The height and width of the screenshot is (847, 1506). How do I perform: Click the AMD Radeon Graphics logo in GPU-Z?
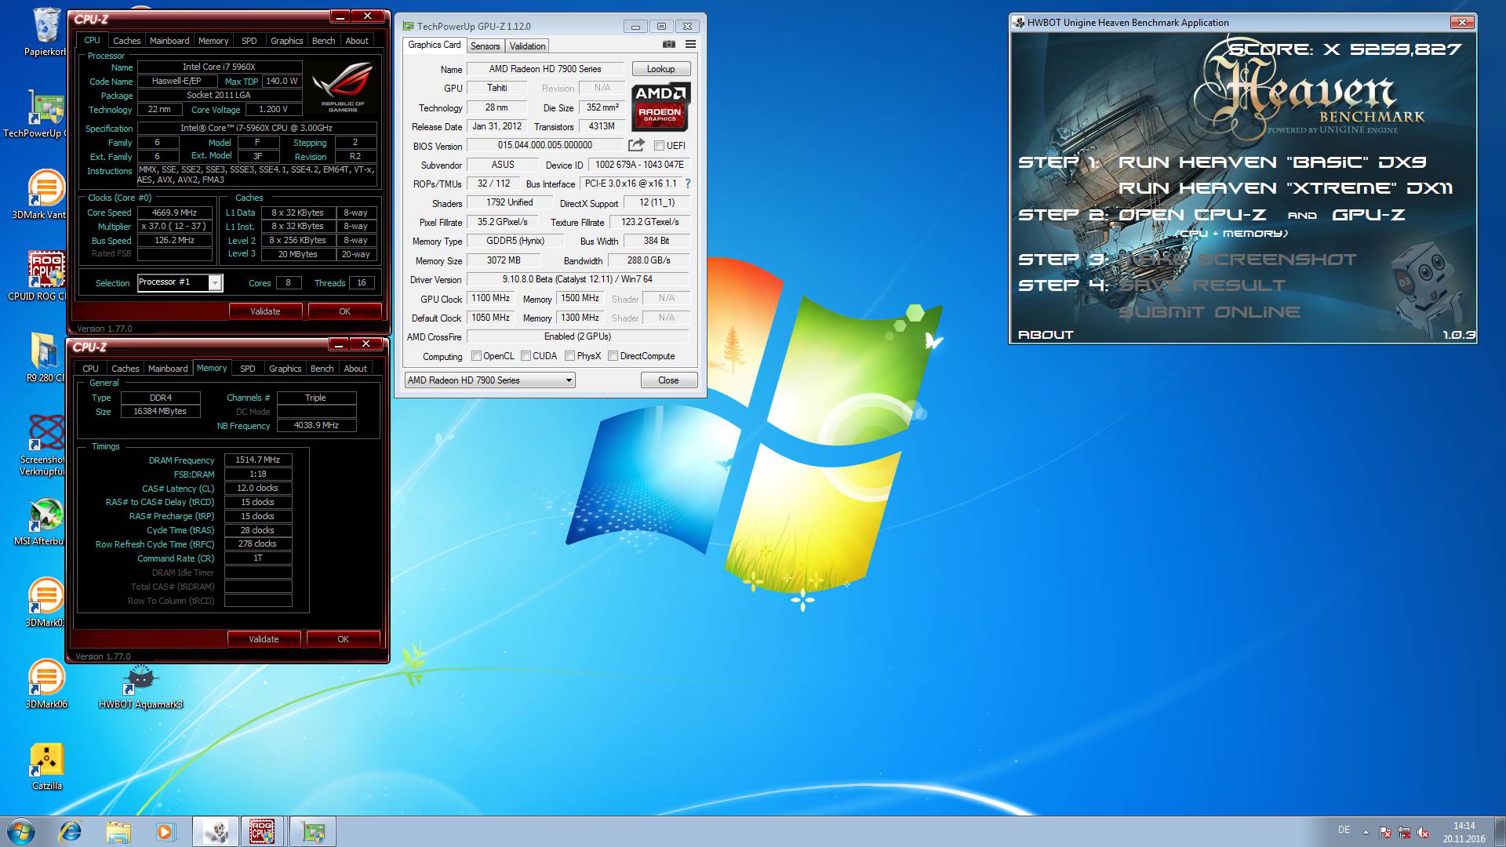(660, 106)
